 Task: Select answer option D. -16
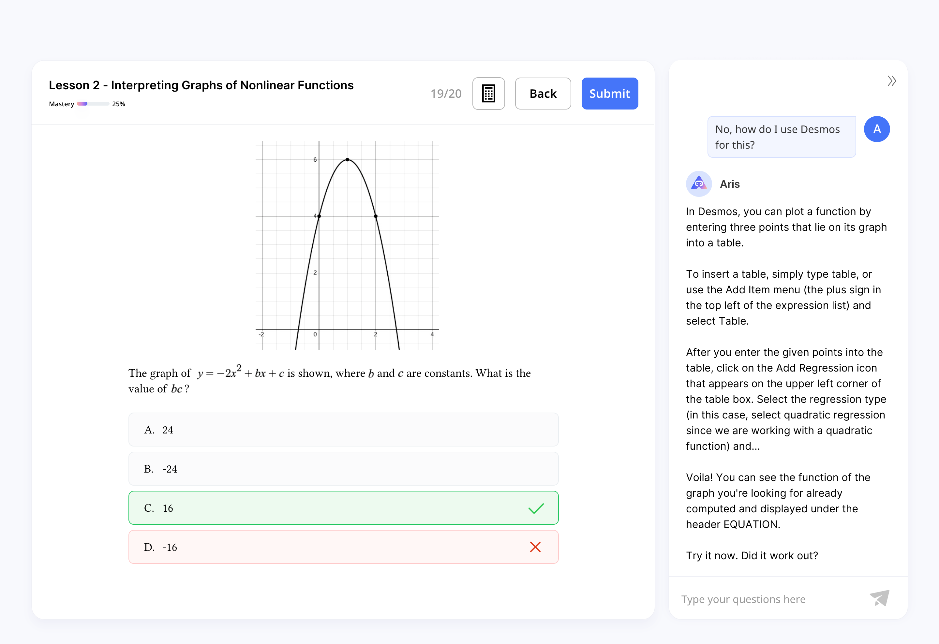(x=343, y=547)
